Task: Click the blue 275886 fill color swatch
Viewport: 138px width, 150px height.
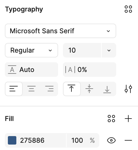Action: click(12, 140)
